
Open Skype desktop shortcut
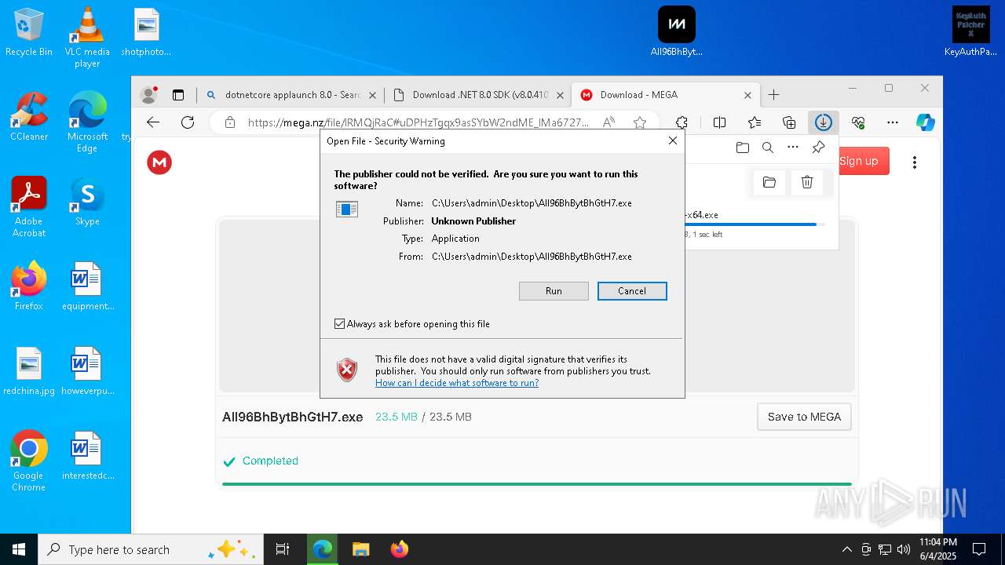(x=87, y=202)
